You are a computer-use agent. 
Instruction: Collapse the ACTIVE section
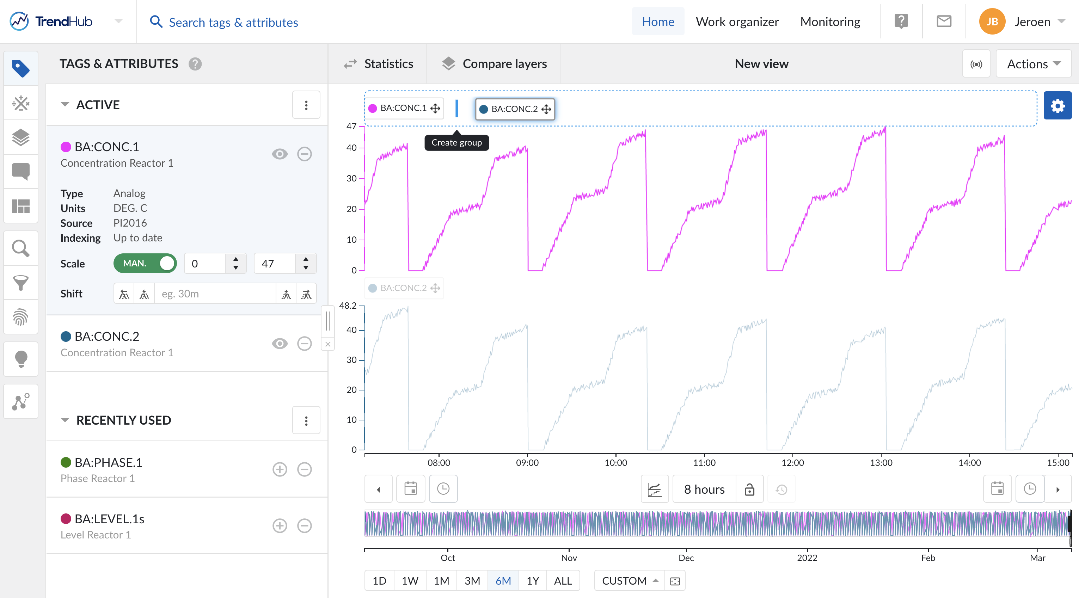point(65,105)
